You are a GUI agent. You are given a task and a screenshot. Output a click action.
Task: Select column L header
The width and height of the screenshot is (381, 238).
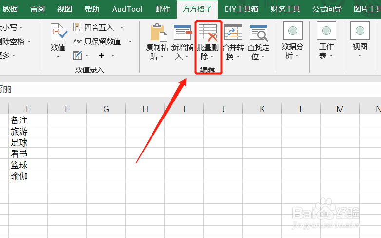point(301,109)
